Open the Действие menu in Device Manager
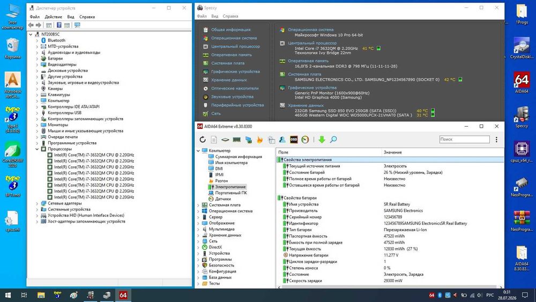The width and height of the screenshot is (536, 302). [x=53, y=17]
